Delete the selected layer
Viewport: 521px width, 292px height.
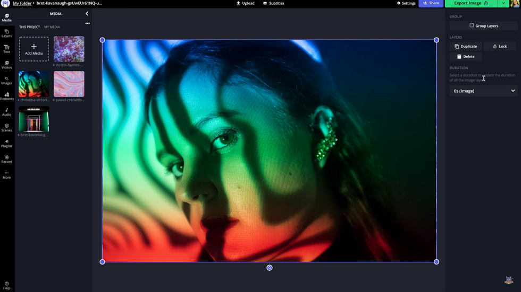point(466,57)
